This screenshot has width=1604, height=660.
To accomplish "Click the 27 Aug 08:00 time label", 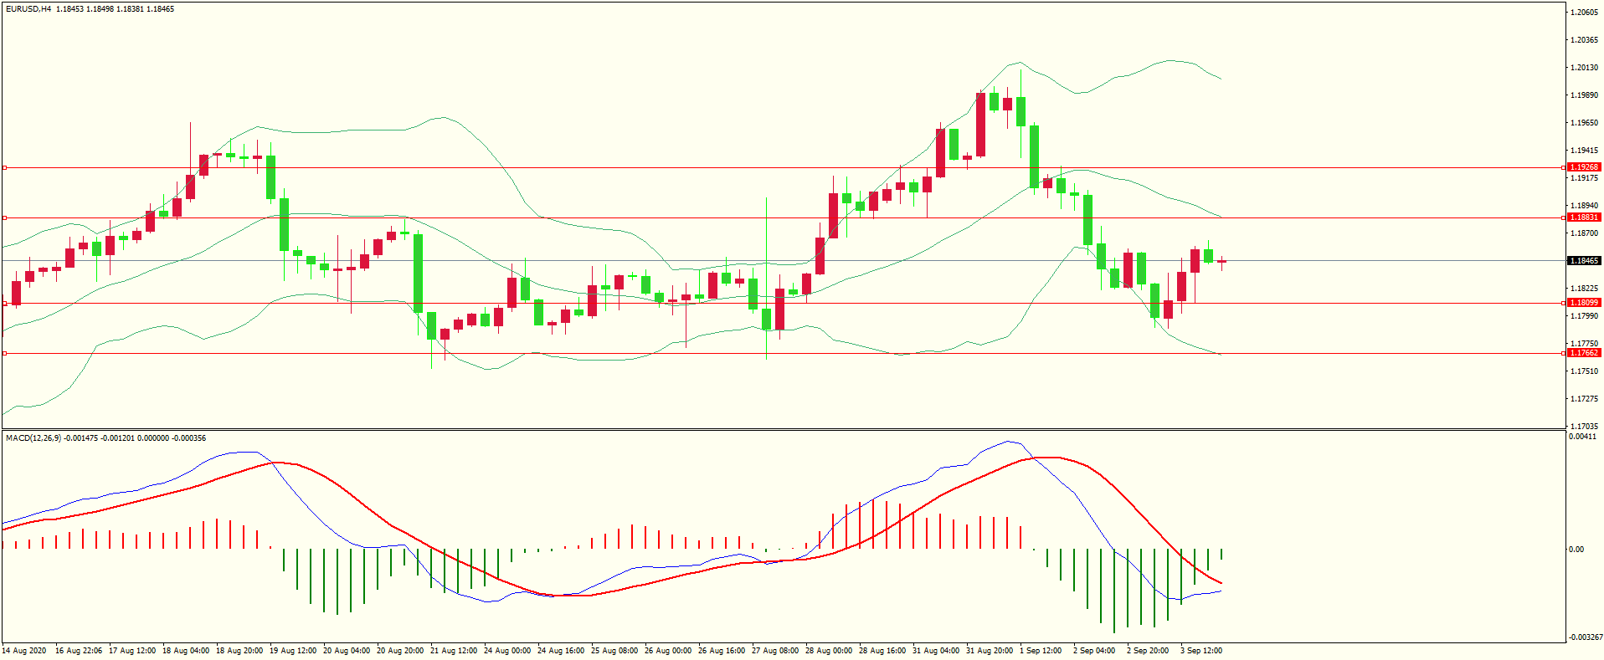I will pyautogui.click(x=775, y=651).
